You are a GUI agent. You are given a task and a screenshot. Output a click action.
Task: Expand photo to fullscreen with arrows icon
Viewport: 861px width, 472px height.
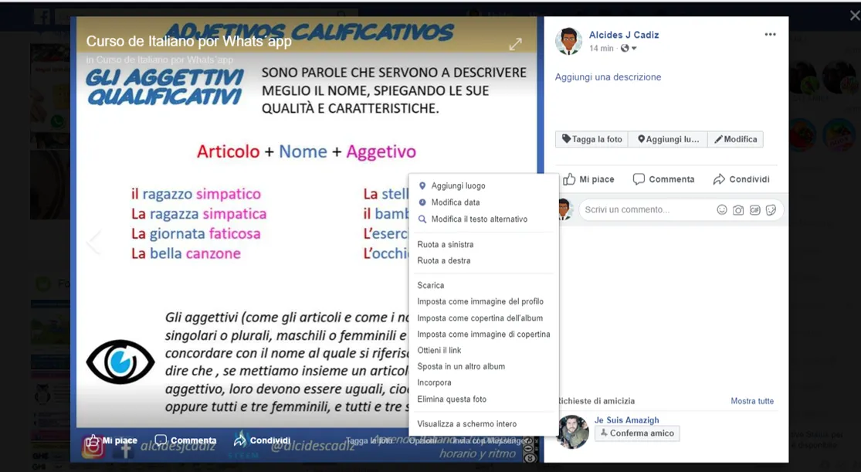pyautogui.click(x=515, y=45)
